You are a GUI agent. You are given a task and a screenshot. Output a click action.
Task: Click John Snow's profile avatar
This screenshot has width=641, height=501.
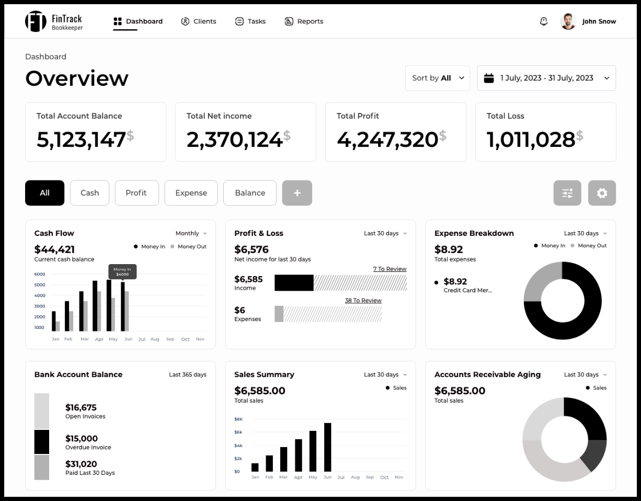coord(568,21)
